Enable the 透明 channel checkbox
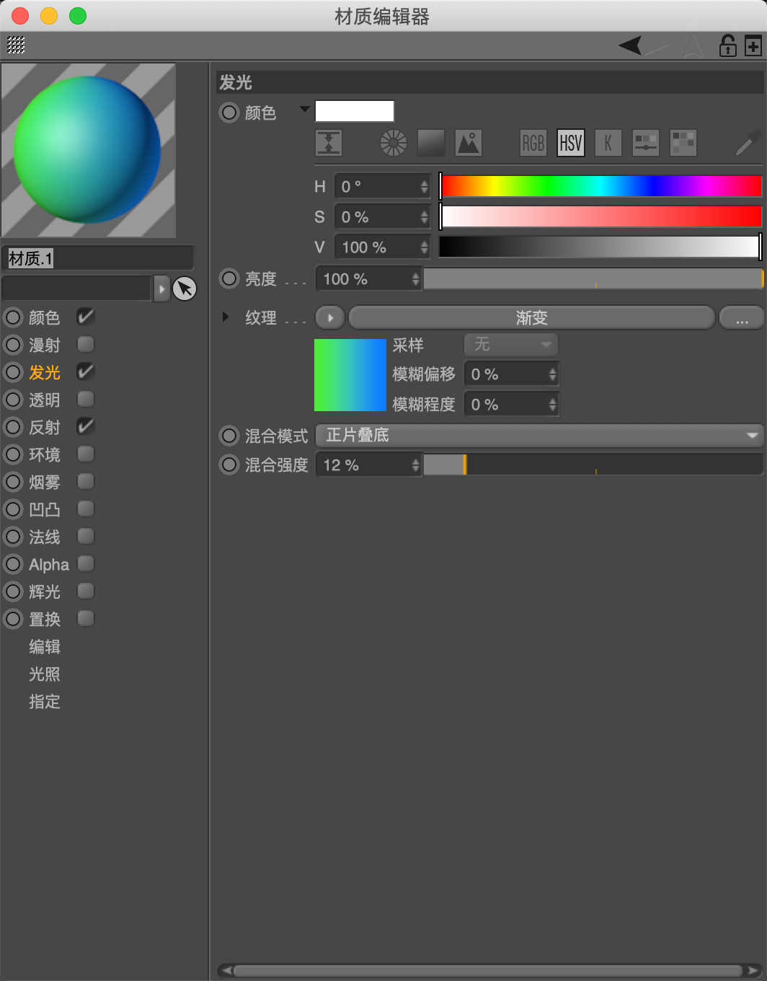This screenshot has height=981, width=767. (x=86, y=400)
